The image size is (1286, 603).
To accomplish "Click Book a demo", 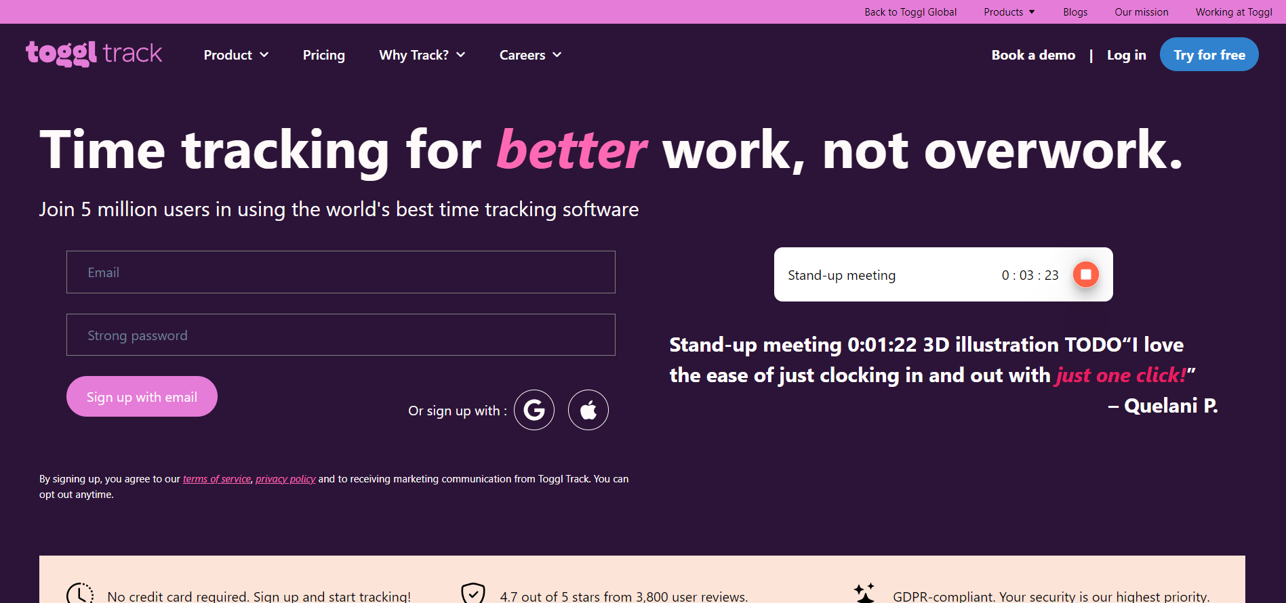I will (x=1033, y=55).
